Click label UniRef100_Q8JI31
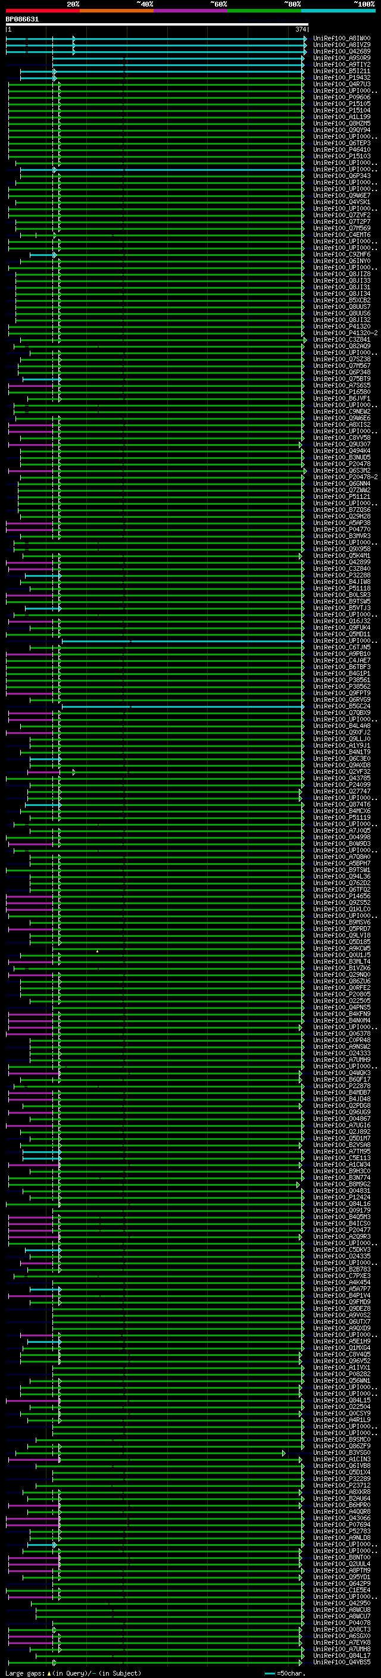Image resolution: width=381 pixels, height=1678 pixels. (342, 288)
